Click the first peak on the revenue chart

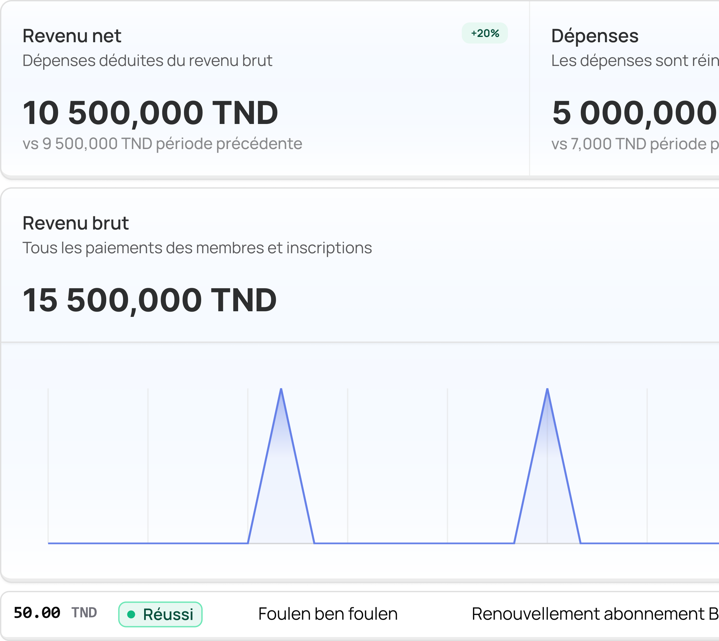(281, 389)
